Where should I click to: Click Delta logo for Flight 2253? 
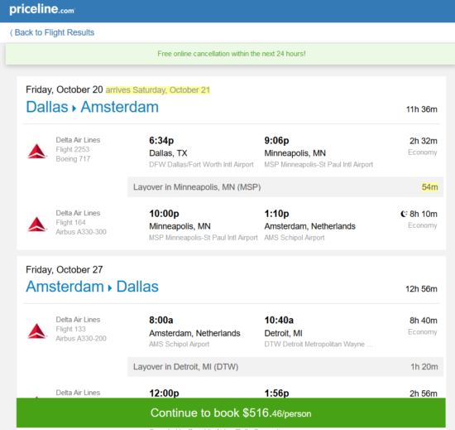(37, 151)
